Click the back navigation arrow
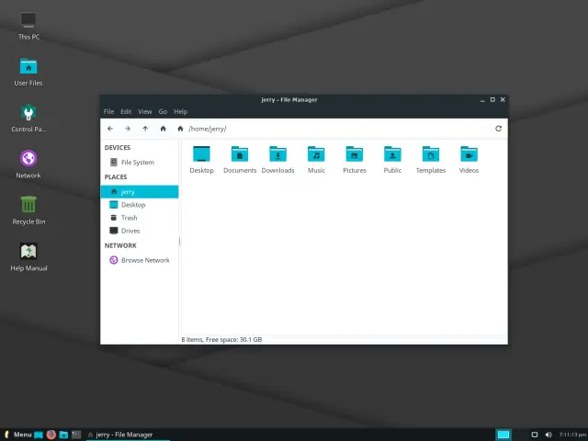The height and width of the screenshot is (441, 588). point(110,129)
